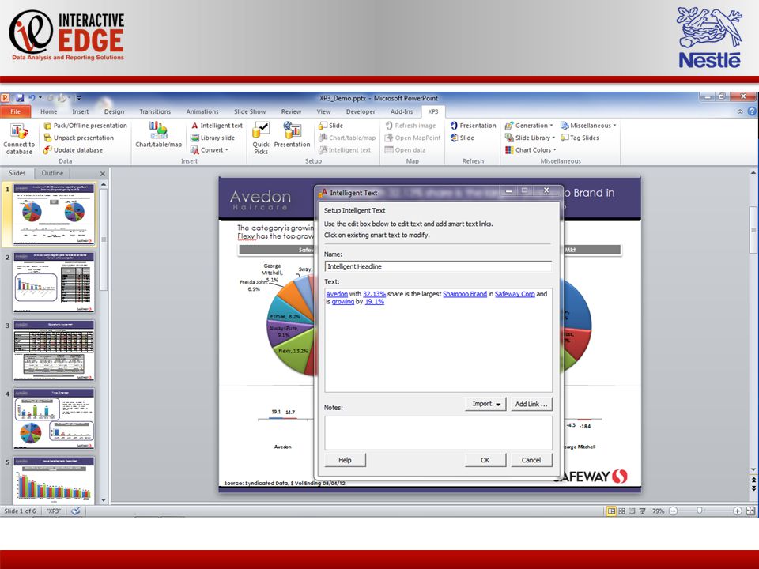Open Import dropdown button
759x569 pixels.
tap(486, 404)
